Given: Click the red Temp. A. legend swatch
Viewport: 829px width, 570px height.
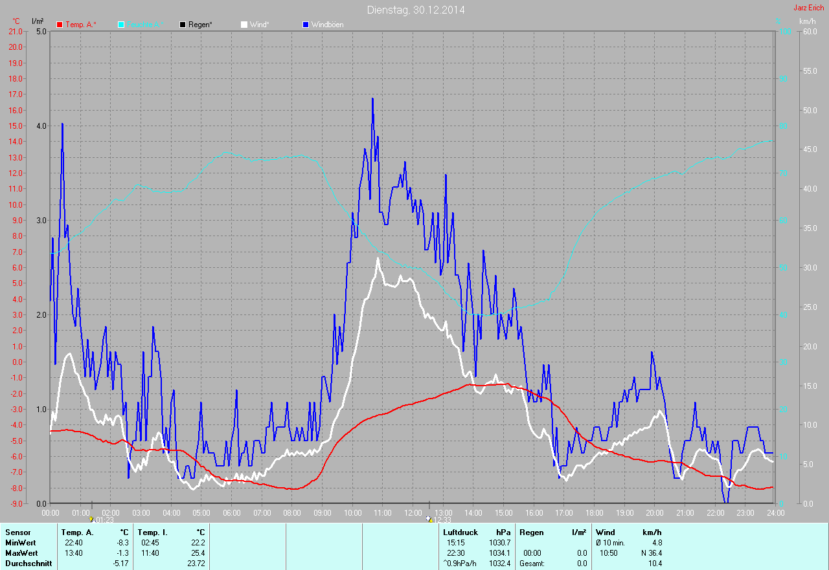Looking at the screenshot, I should tap(60, 25).
